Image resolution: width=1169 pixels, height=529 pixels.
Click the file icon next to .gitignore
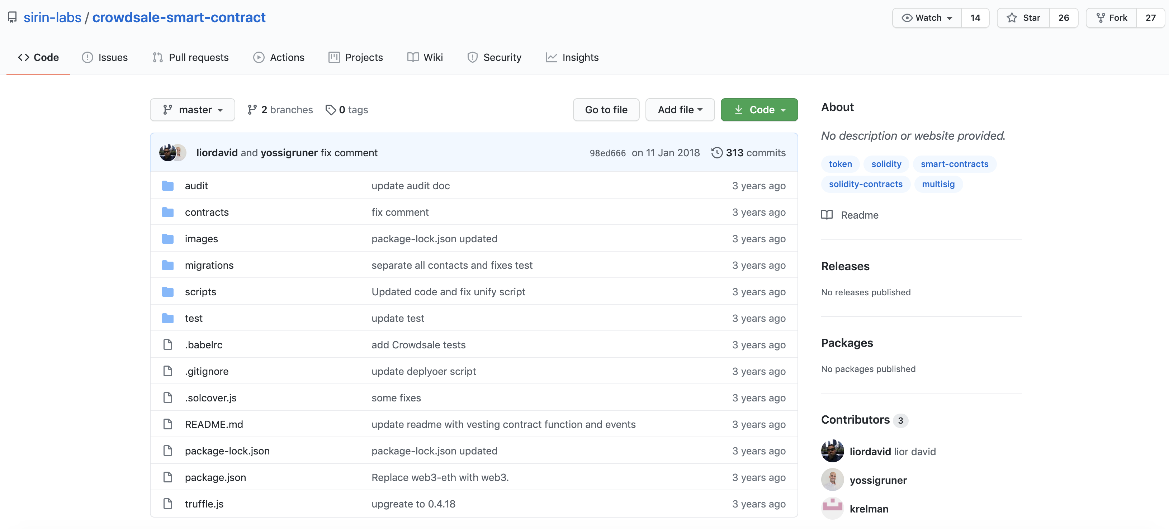(168, 371)
